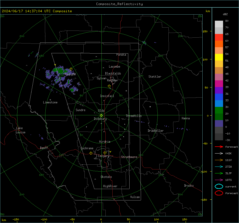Click the Stettler city label

[x=155, y=77]
